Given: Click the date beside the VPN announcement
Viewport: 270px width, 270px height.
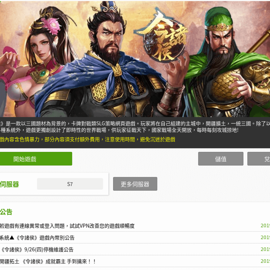Looking at the screenshot, I should coord(265,226).
